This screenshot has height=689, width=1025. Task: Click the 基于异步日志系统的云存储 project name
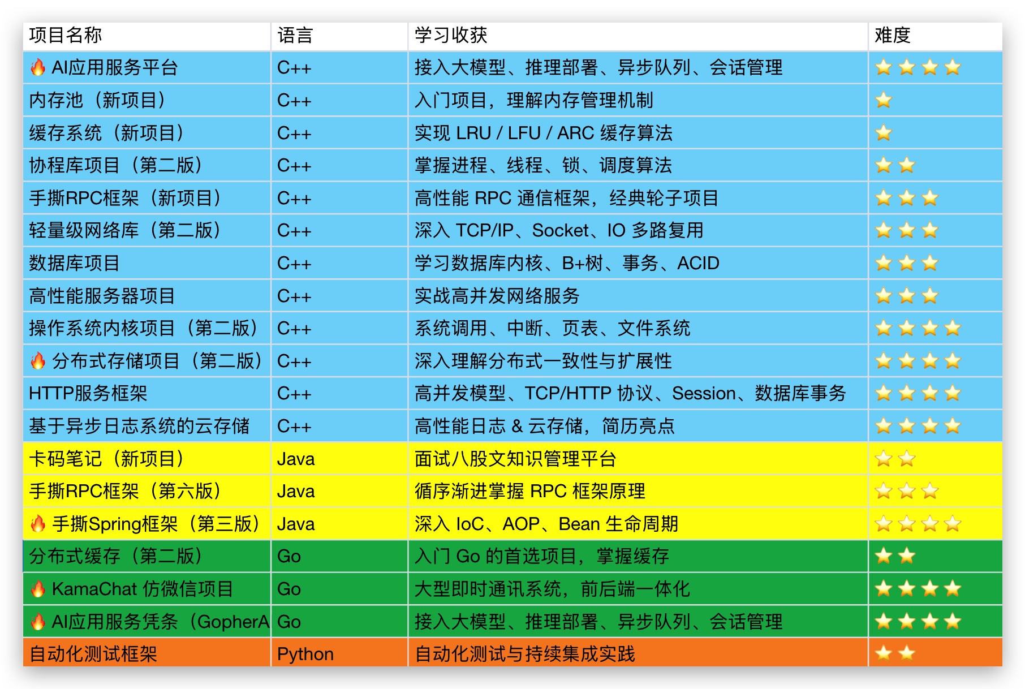click(x=139, y=426)
